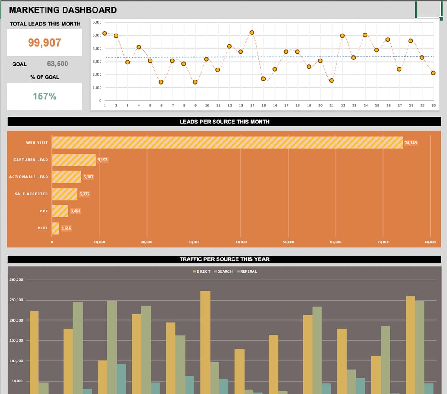The width and height of the screenshot is (447, 394).
Task: Click the selected cell at the top right
Action: point(429,9)
